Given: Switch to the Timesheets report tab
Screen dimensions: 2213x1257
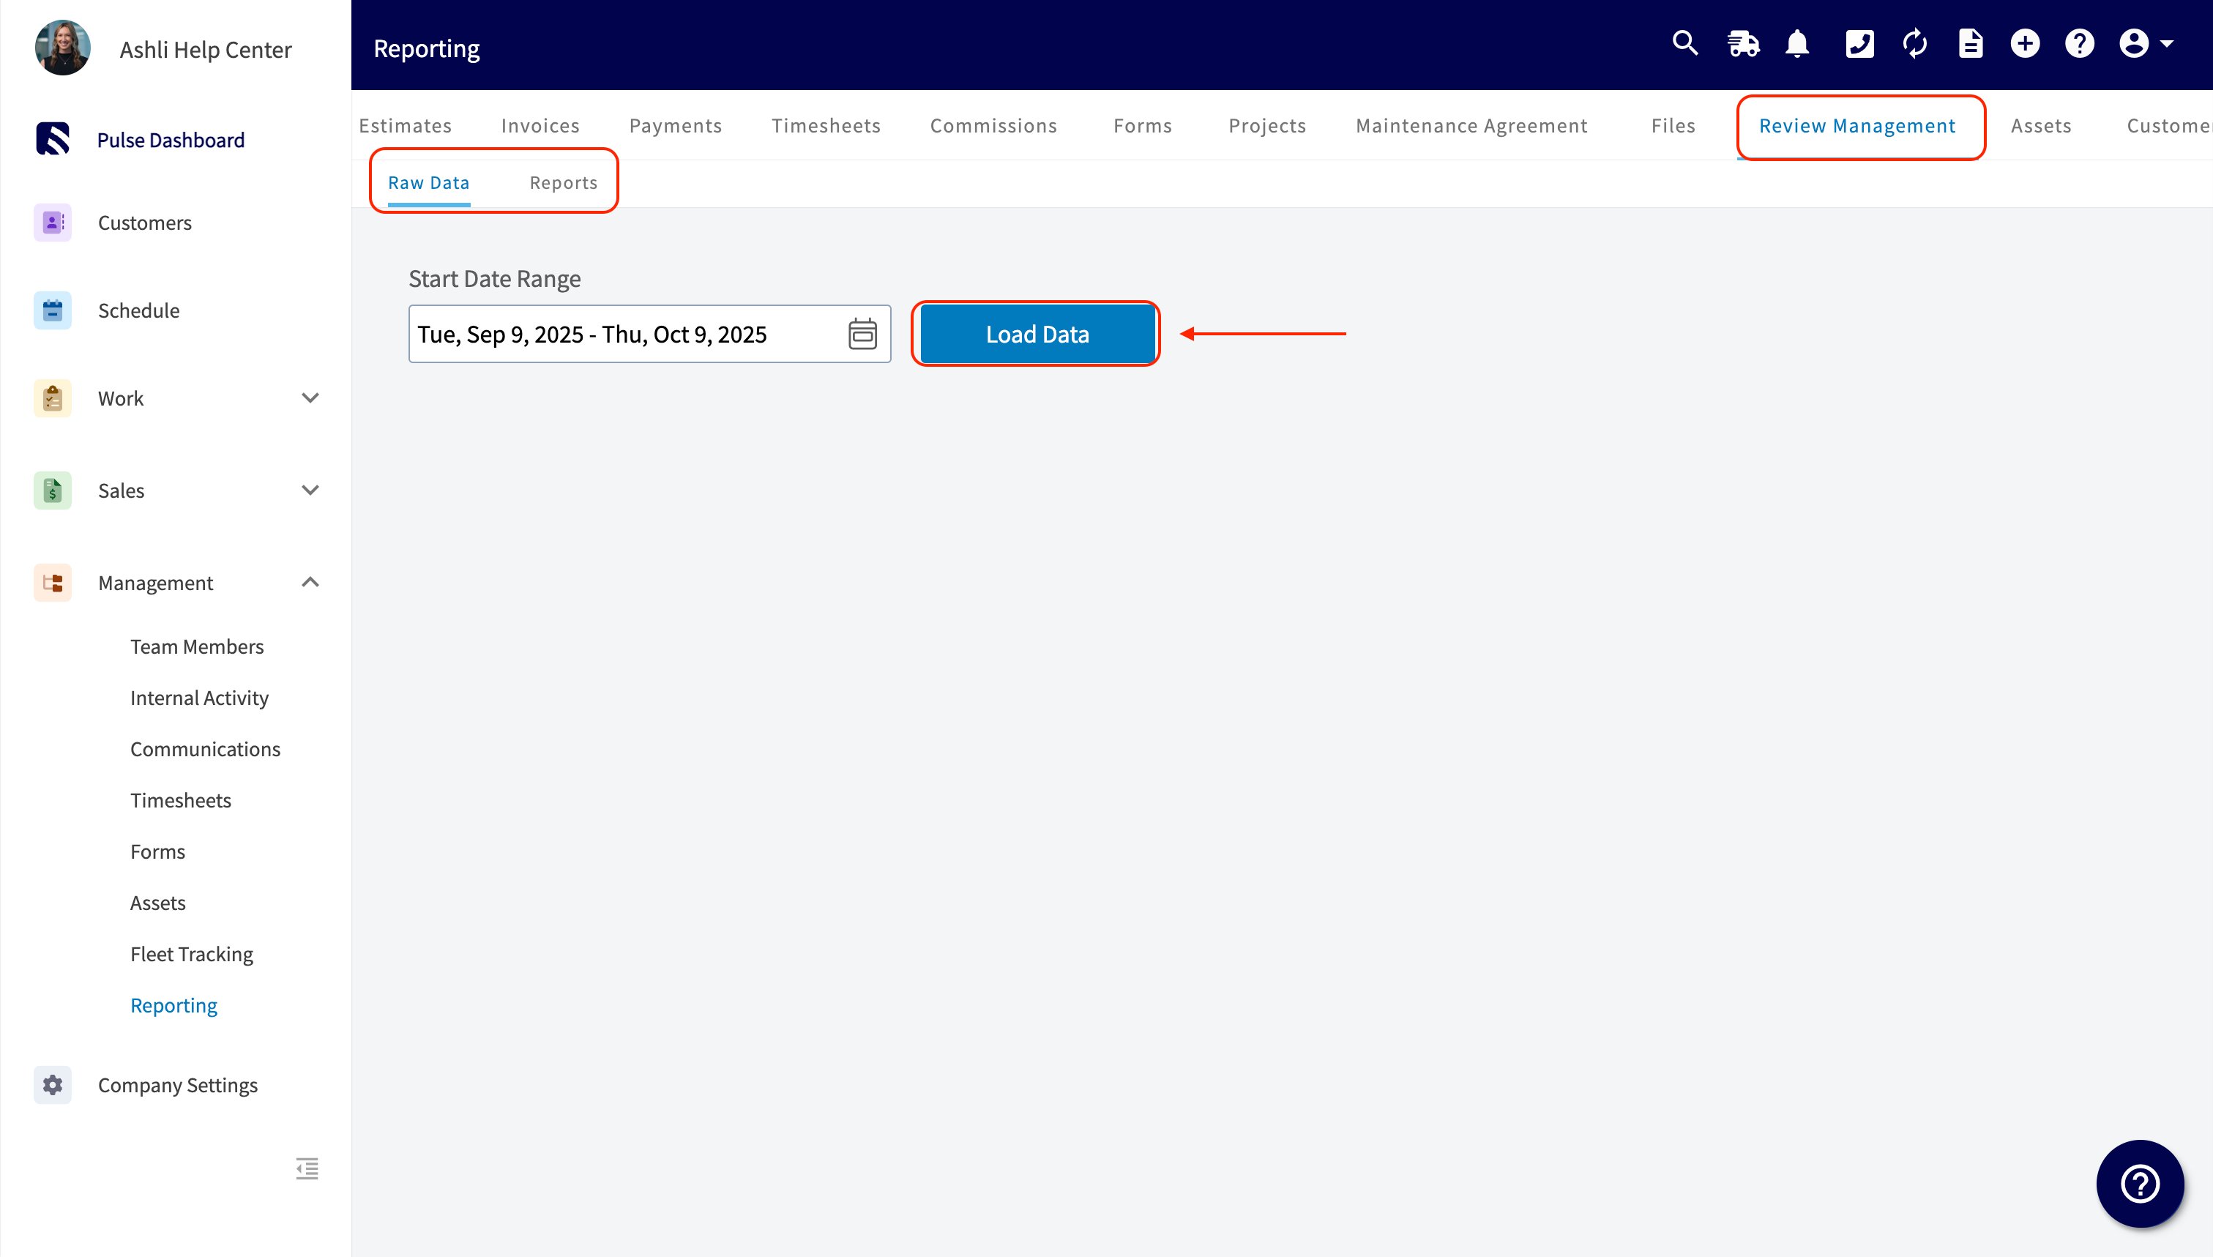Looking at the screenshot, I should pyautogui.click(x=826, y=126).
